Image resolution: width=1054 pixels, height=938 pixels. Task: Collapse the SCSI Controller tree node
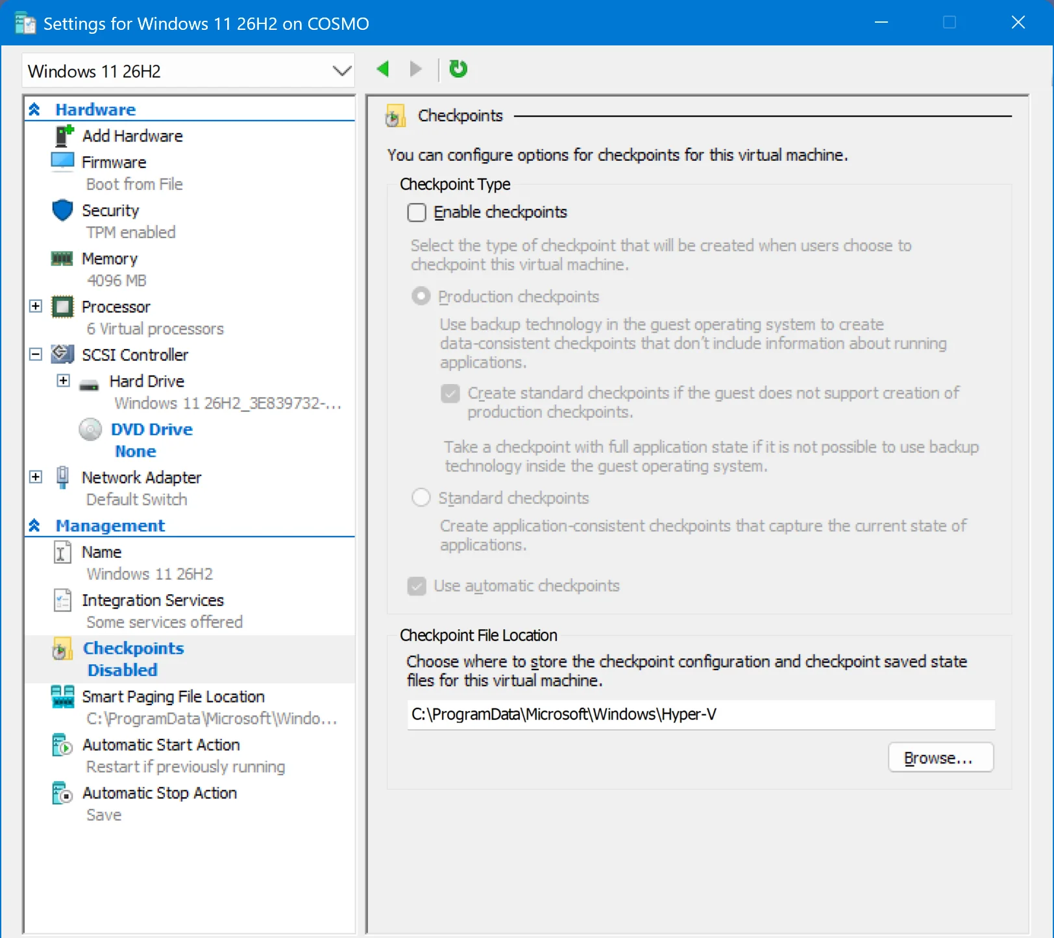point(36,354)
